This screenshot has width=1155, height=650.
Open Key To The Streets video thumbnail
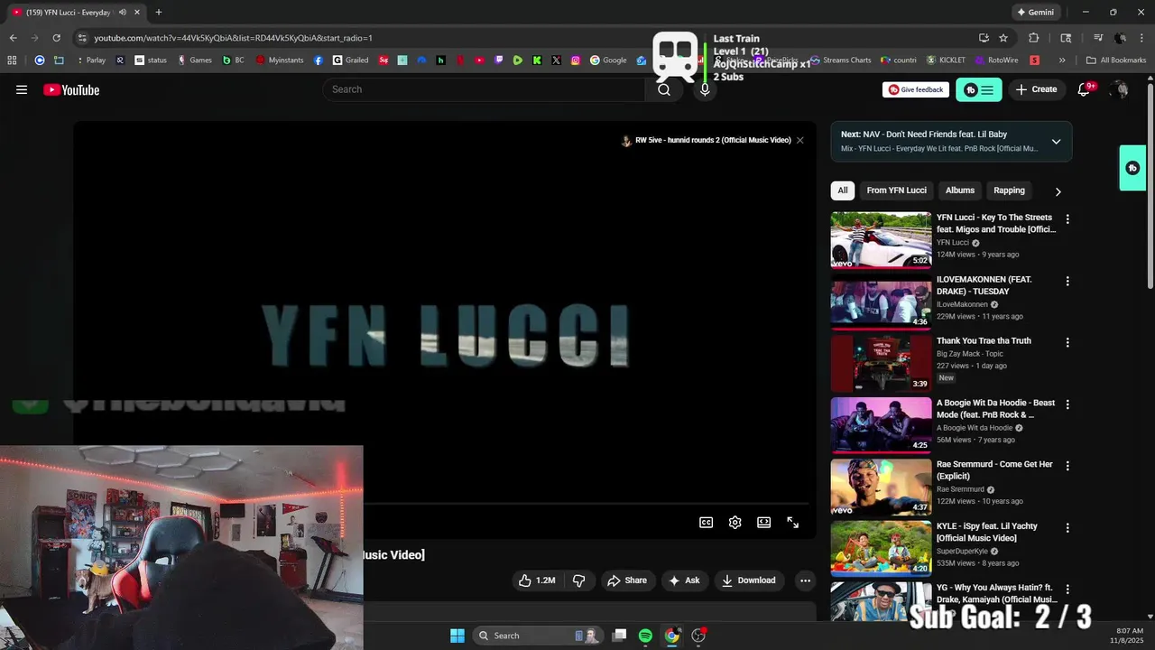881,240
